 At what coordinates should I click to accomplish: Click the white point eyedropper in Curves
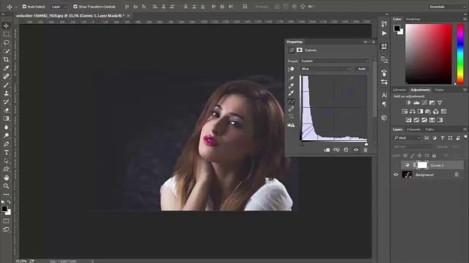pyautogui.click(x=291, y=94)
